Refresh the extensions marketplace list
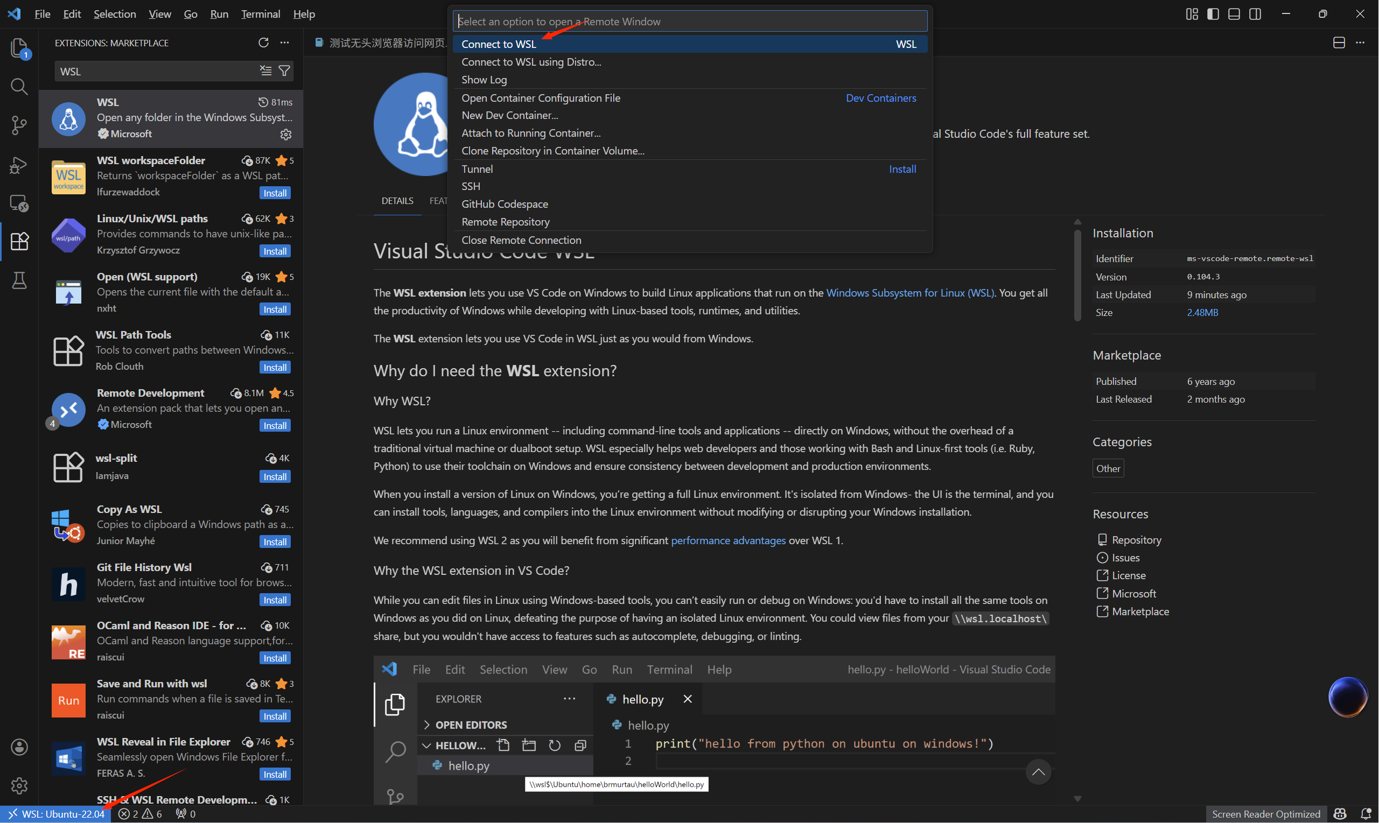Image resolution: width=1379 pixels, height=823 pixels. pyautogui.click(x=263, y=43)
